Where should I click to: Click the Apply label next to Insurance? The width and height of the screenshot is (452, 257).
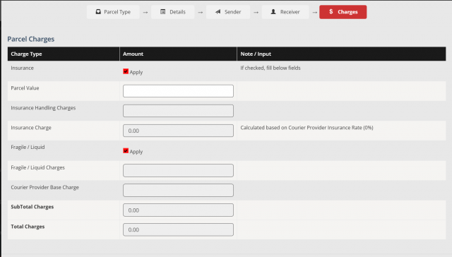point(136,72)
